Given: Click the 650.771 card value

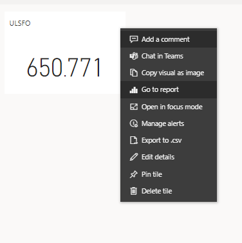Looking at the screenshot, I should [64, 67].
